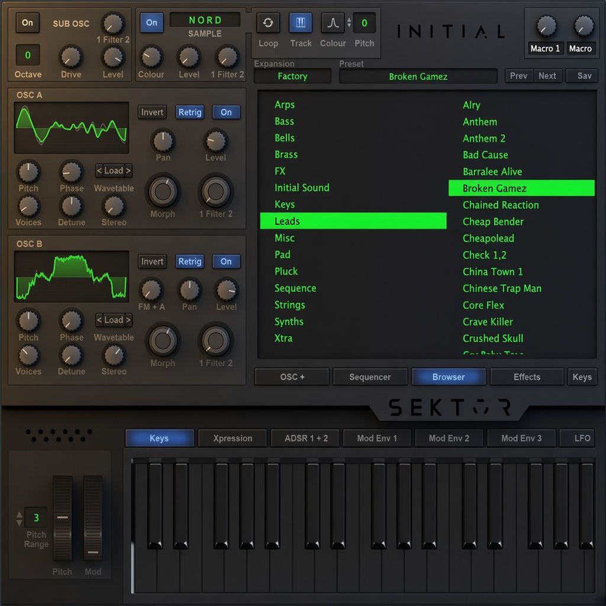This screenshot has height=606, width=606.
Task: Click the Pitch Range stepper arrows
Action: pos(19,518)
